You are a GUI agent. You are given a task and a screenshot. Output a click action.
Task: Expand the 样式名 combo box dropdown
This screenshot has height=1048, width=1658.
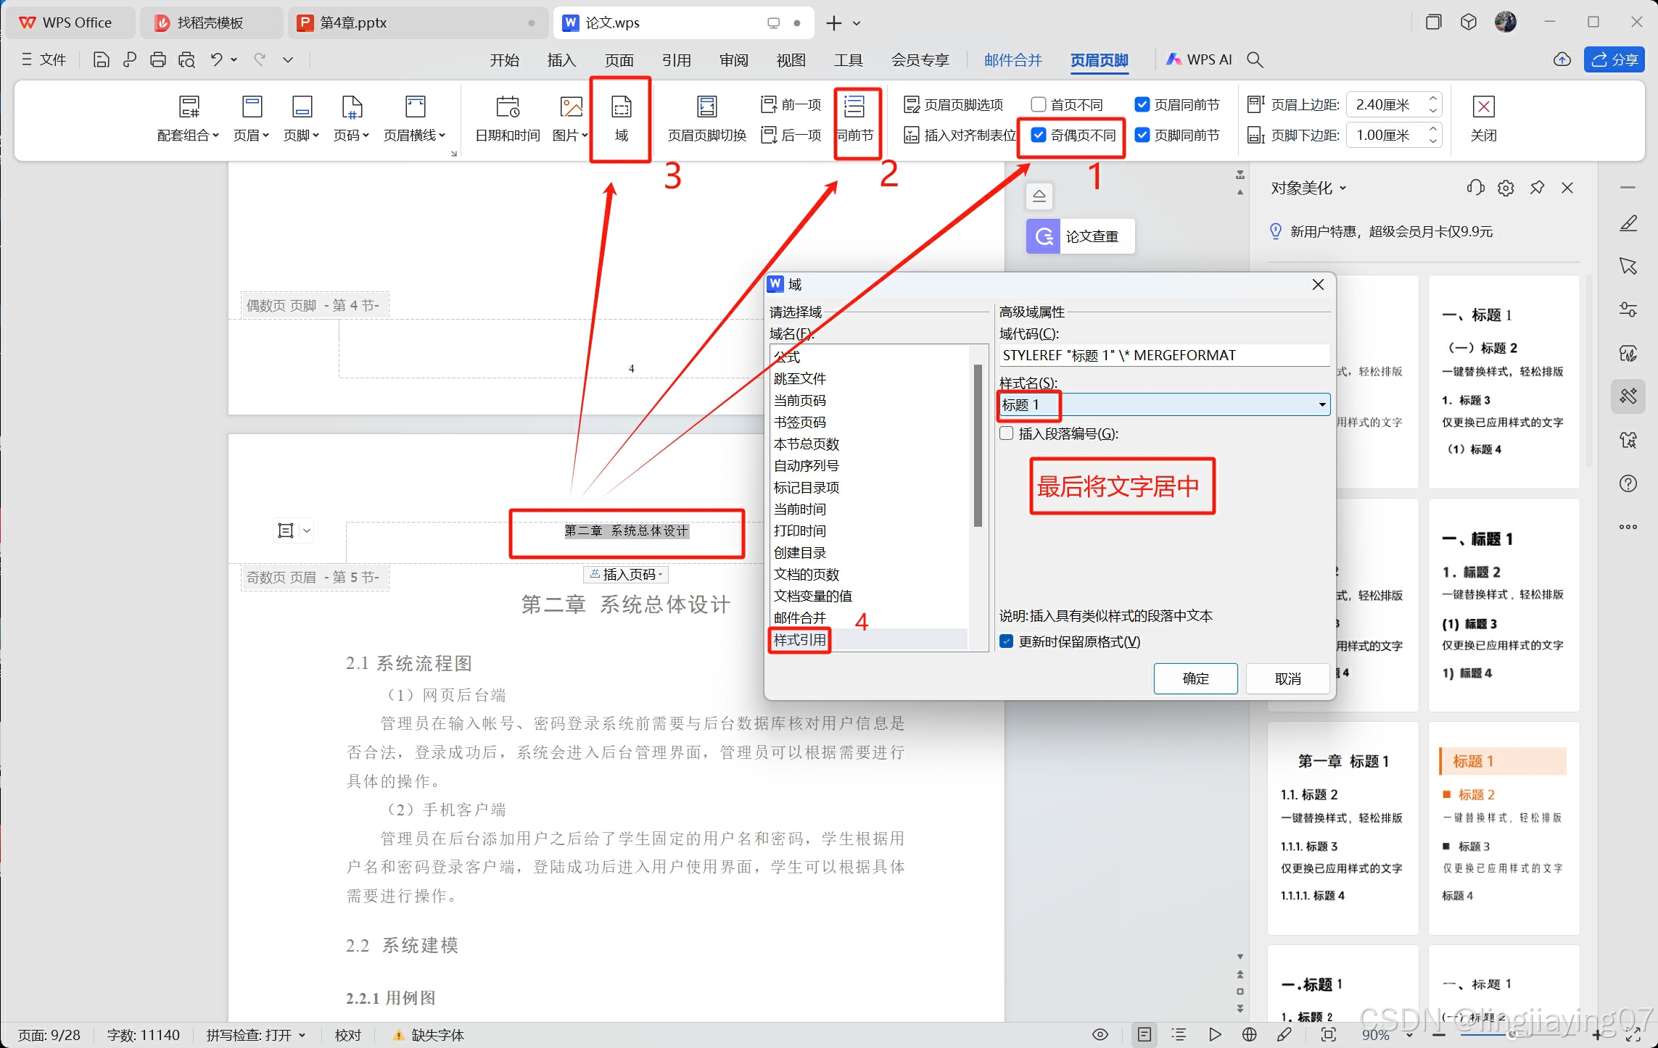point(1321,404)
